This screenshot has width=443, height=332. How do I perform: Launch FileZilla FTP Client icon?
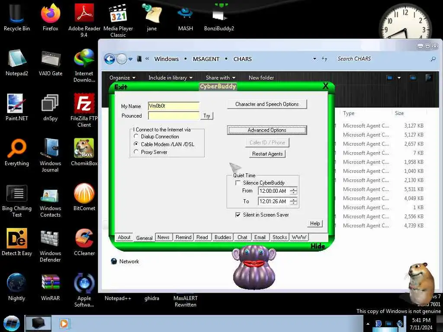(x=84, y=110)
